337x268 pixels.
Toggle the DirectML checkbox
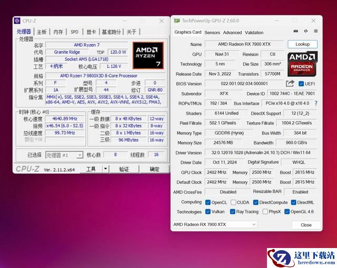[294, 202]
